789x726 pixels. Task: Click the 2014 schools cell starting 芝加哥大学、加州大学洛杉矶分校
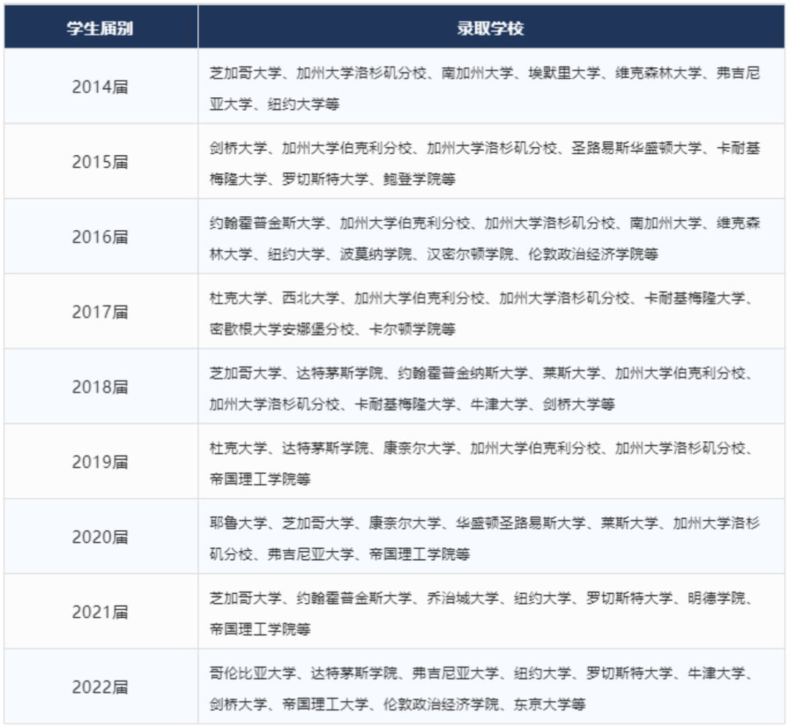491,86
